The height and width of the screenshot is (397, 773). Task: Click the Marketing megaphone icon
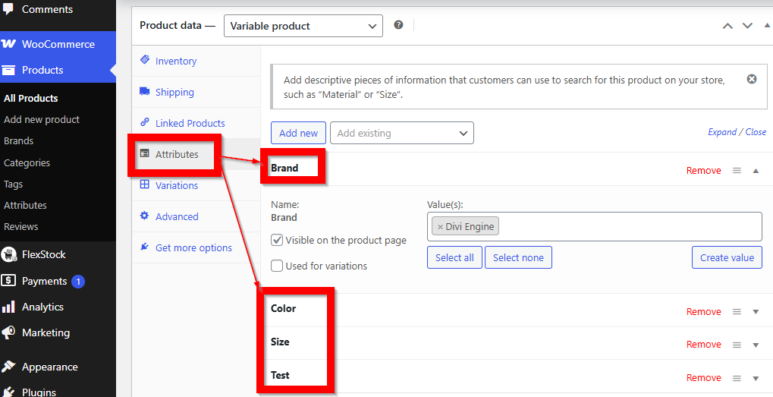(x=8, y=333)
